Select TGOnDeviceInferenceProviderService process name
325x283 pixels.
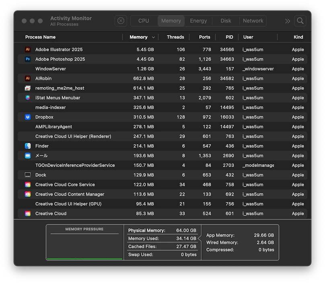coord(75,165)
